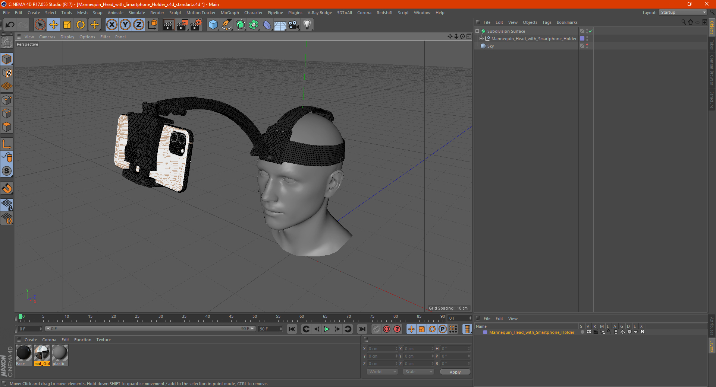Click the timeline range slider bar
The width and height of the screenshot is (716, 387).
pyautogui.click(x=150, y=329)
